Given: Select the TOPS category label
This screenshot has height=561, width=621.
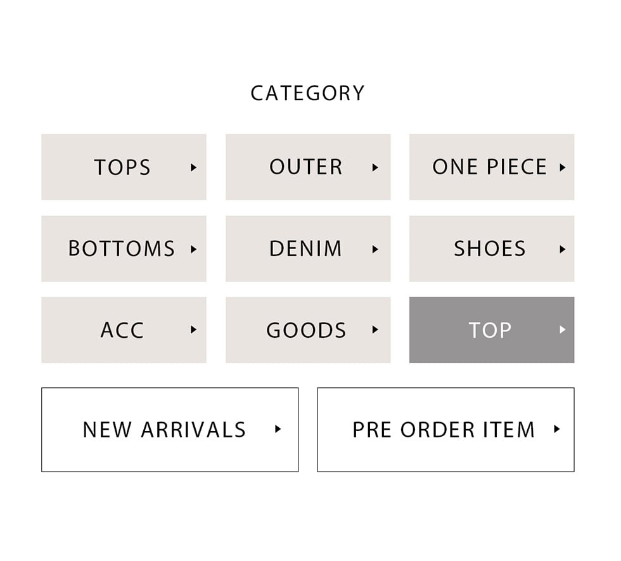Looking at the screenshot, I should tap(122, 167).
